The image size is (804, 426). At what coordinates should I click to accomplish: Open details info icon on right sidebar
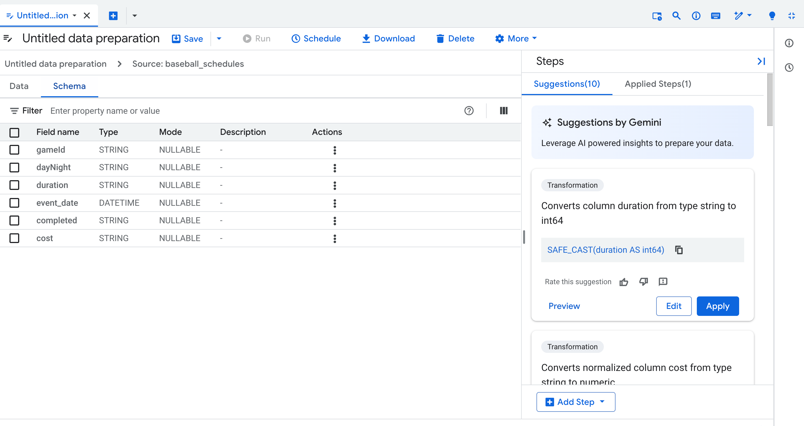click(x=789, y=43)
